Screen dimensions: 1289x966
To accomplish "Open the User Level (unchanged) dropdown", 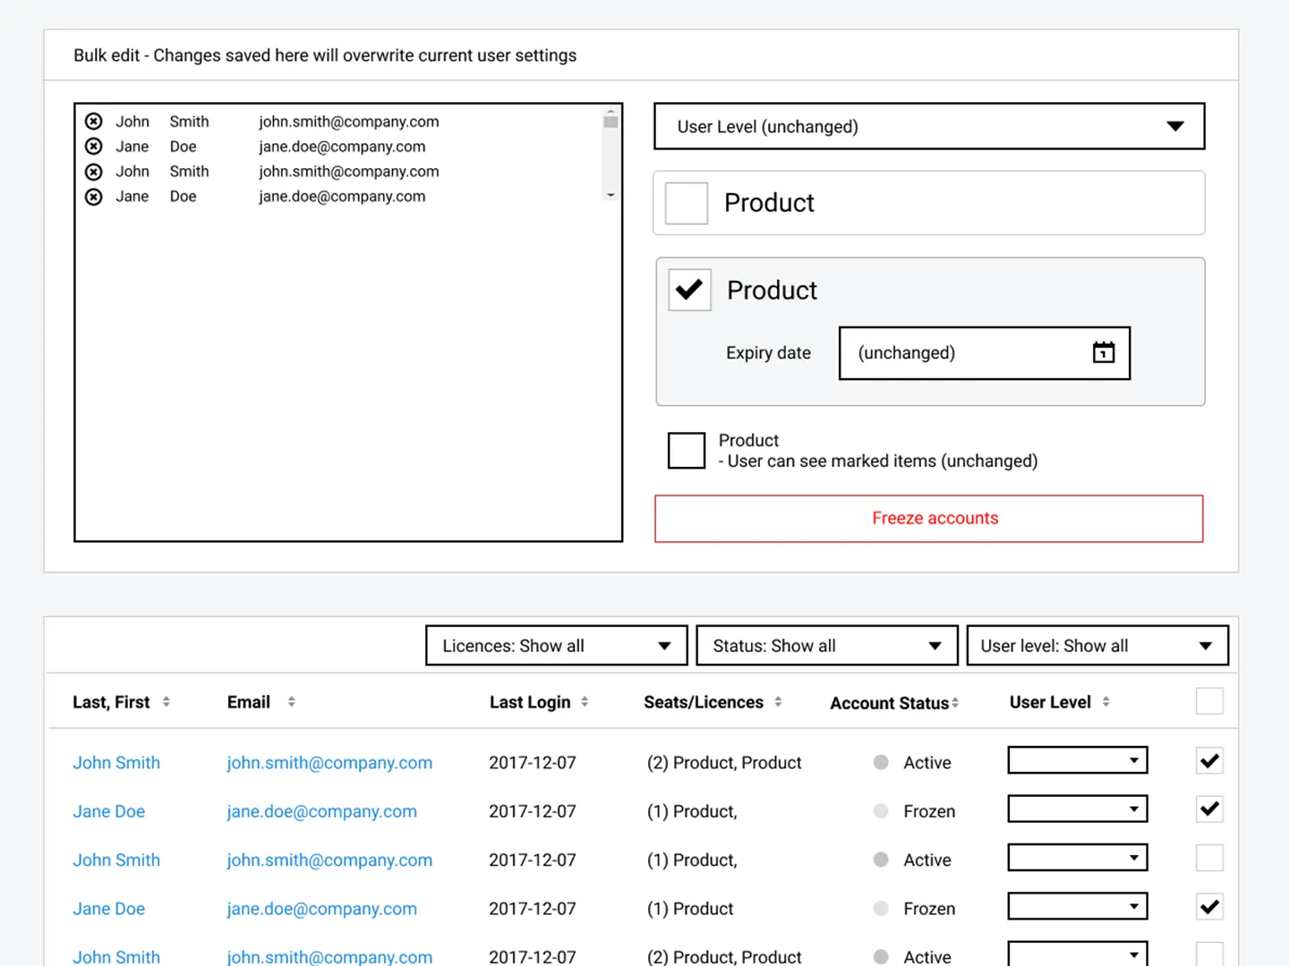I will tap(929, 126).
